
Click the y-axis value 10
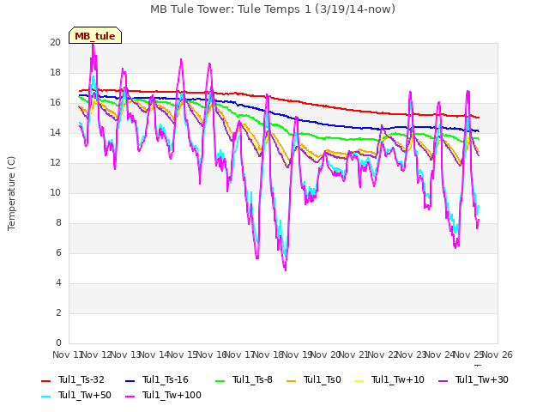(x=55, y=192)
